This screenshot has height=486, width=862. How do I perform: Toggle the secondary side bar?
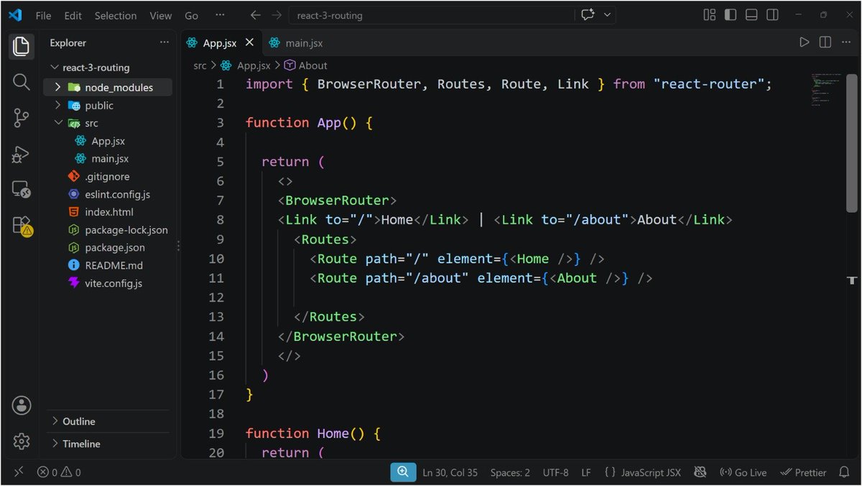[x=772, y=15]
